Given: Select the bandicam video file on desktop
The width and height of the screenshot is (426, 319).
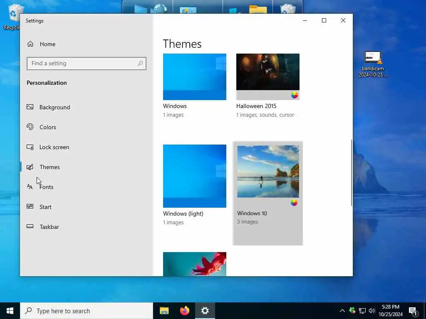Looking at the screenshot, I should click(373, 64).
